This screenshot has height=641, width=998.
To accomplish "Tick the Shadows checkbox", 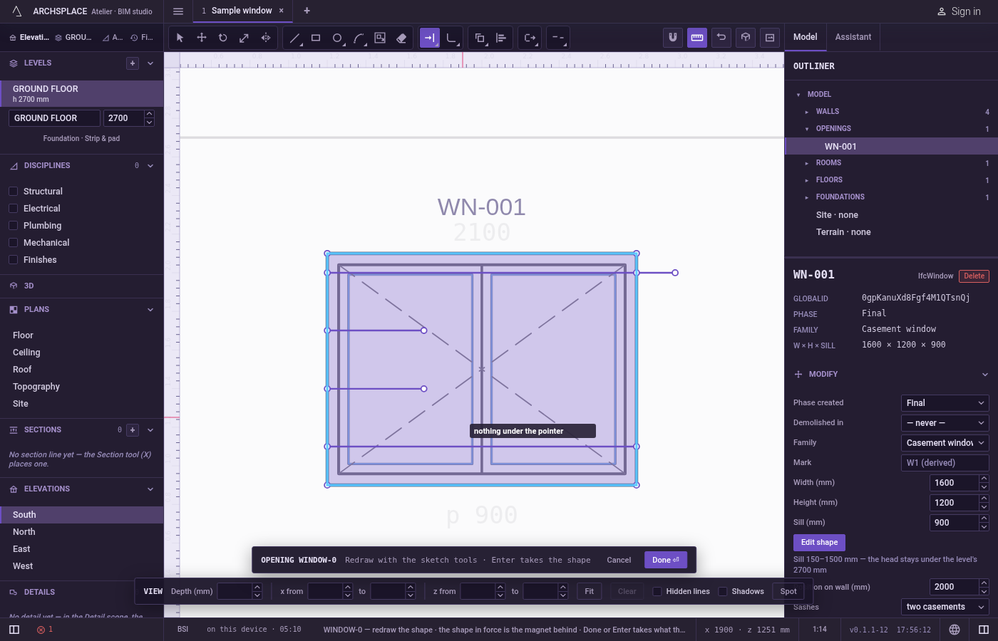I will tap(723, 591).
